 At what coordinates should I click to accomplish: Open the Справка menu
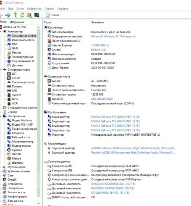coord(63,9)
